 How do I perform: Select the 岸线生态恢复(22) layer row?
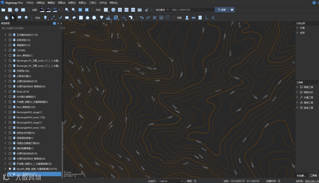26,133
